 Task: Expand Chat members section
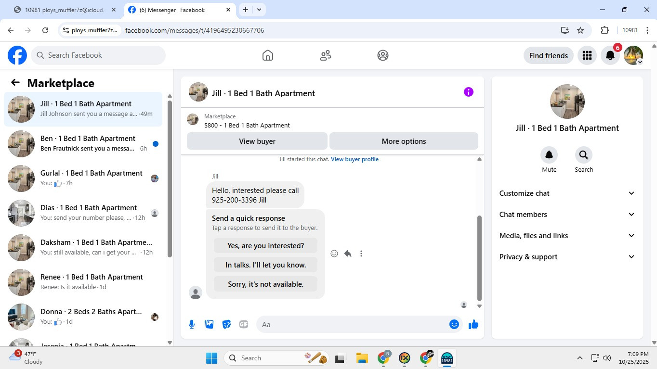point(567,215)
